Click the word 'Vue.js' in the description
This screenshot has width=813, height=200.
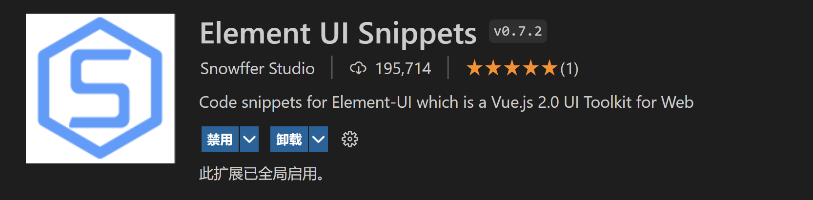click(512, 102)
